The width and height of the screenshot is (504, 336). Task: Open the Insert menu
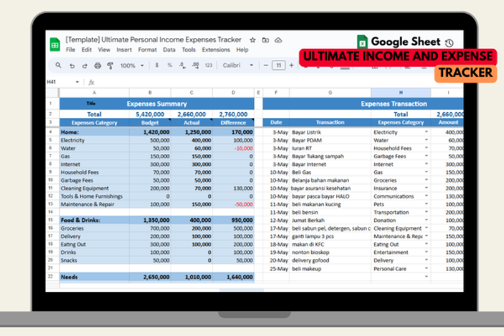(x=124, y=50)
